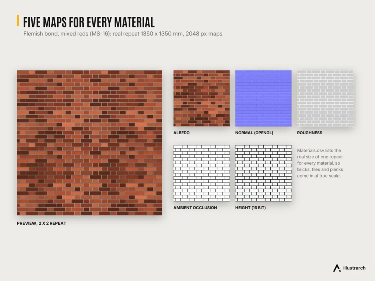Image resolution: width=375 pixels, height=281 pixels.
Task: Click the 'Flemish bond, mixed reds' subtitle
Action: click(123, 34)
